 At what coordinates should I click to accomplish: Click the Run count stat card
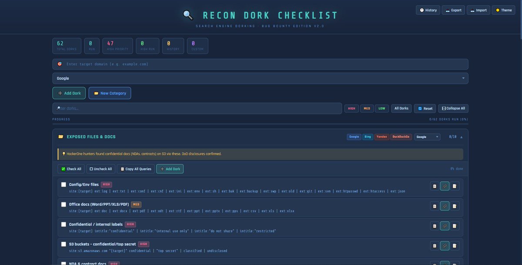[92, 46]
